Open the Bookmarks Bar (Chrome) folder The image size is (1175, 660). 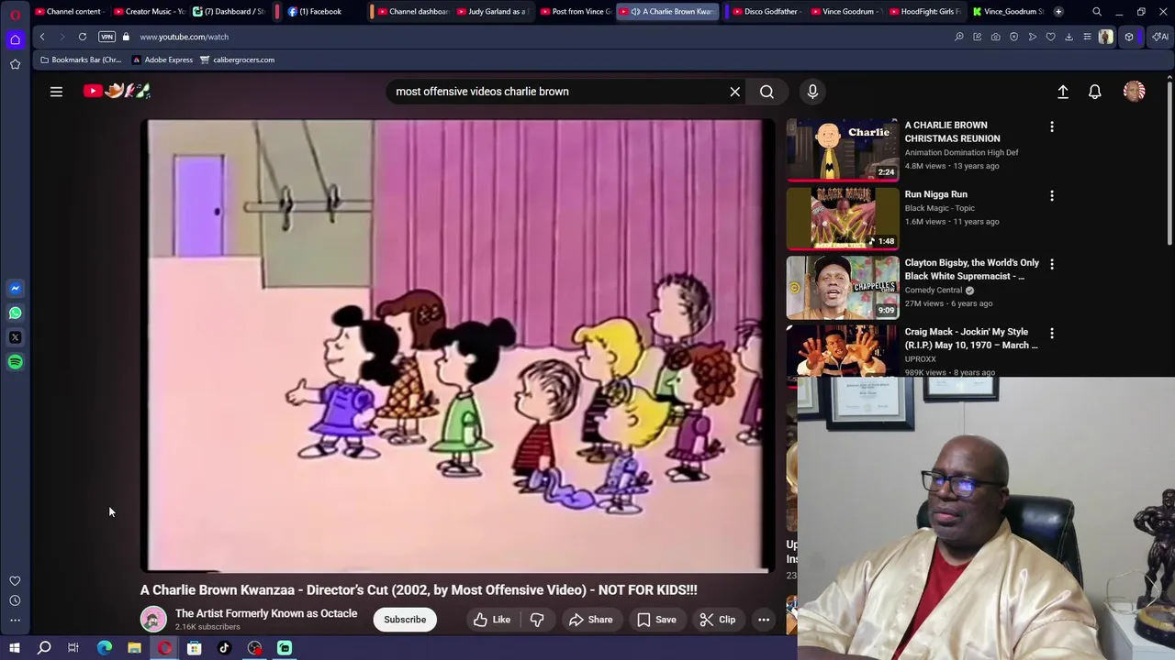click(80, 60)
